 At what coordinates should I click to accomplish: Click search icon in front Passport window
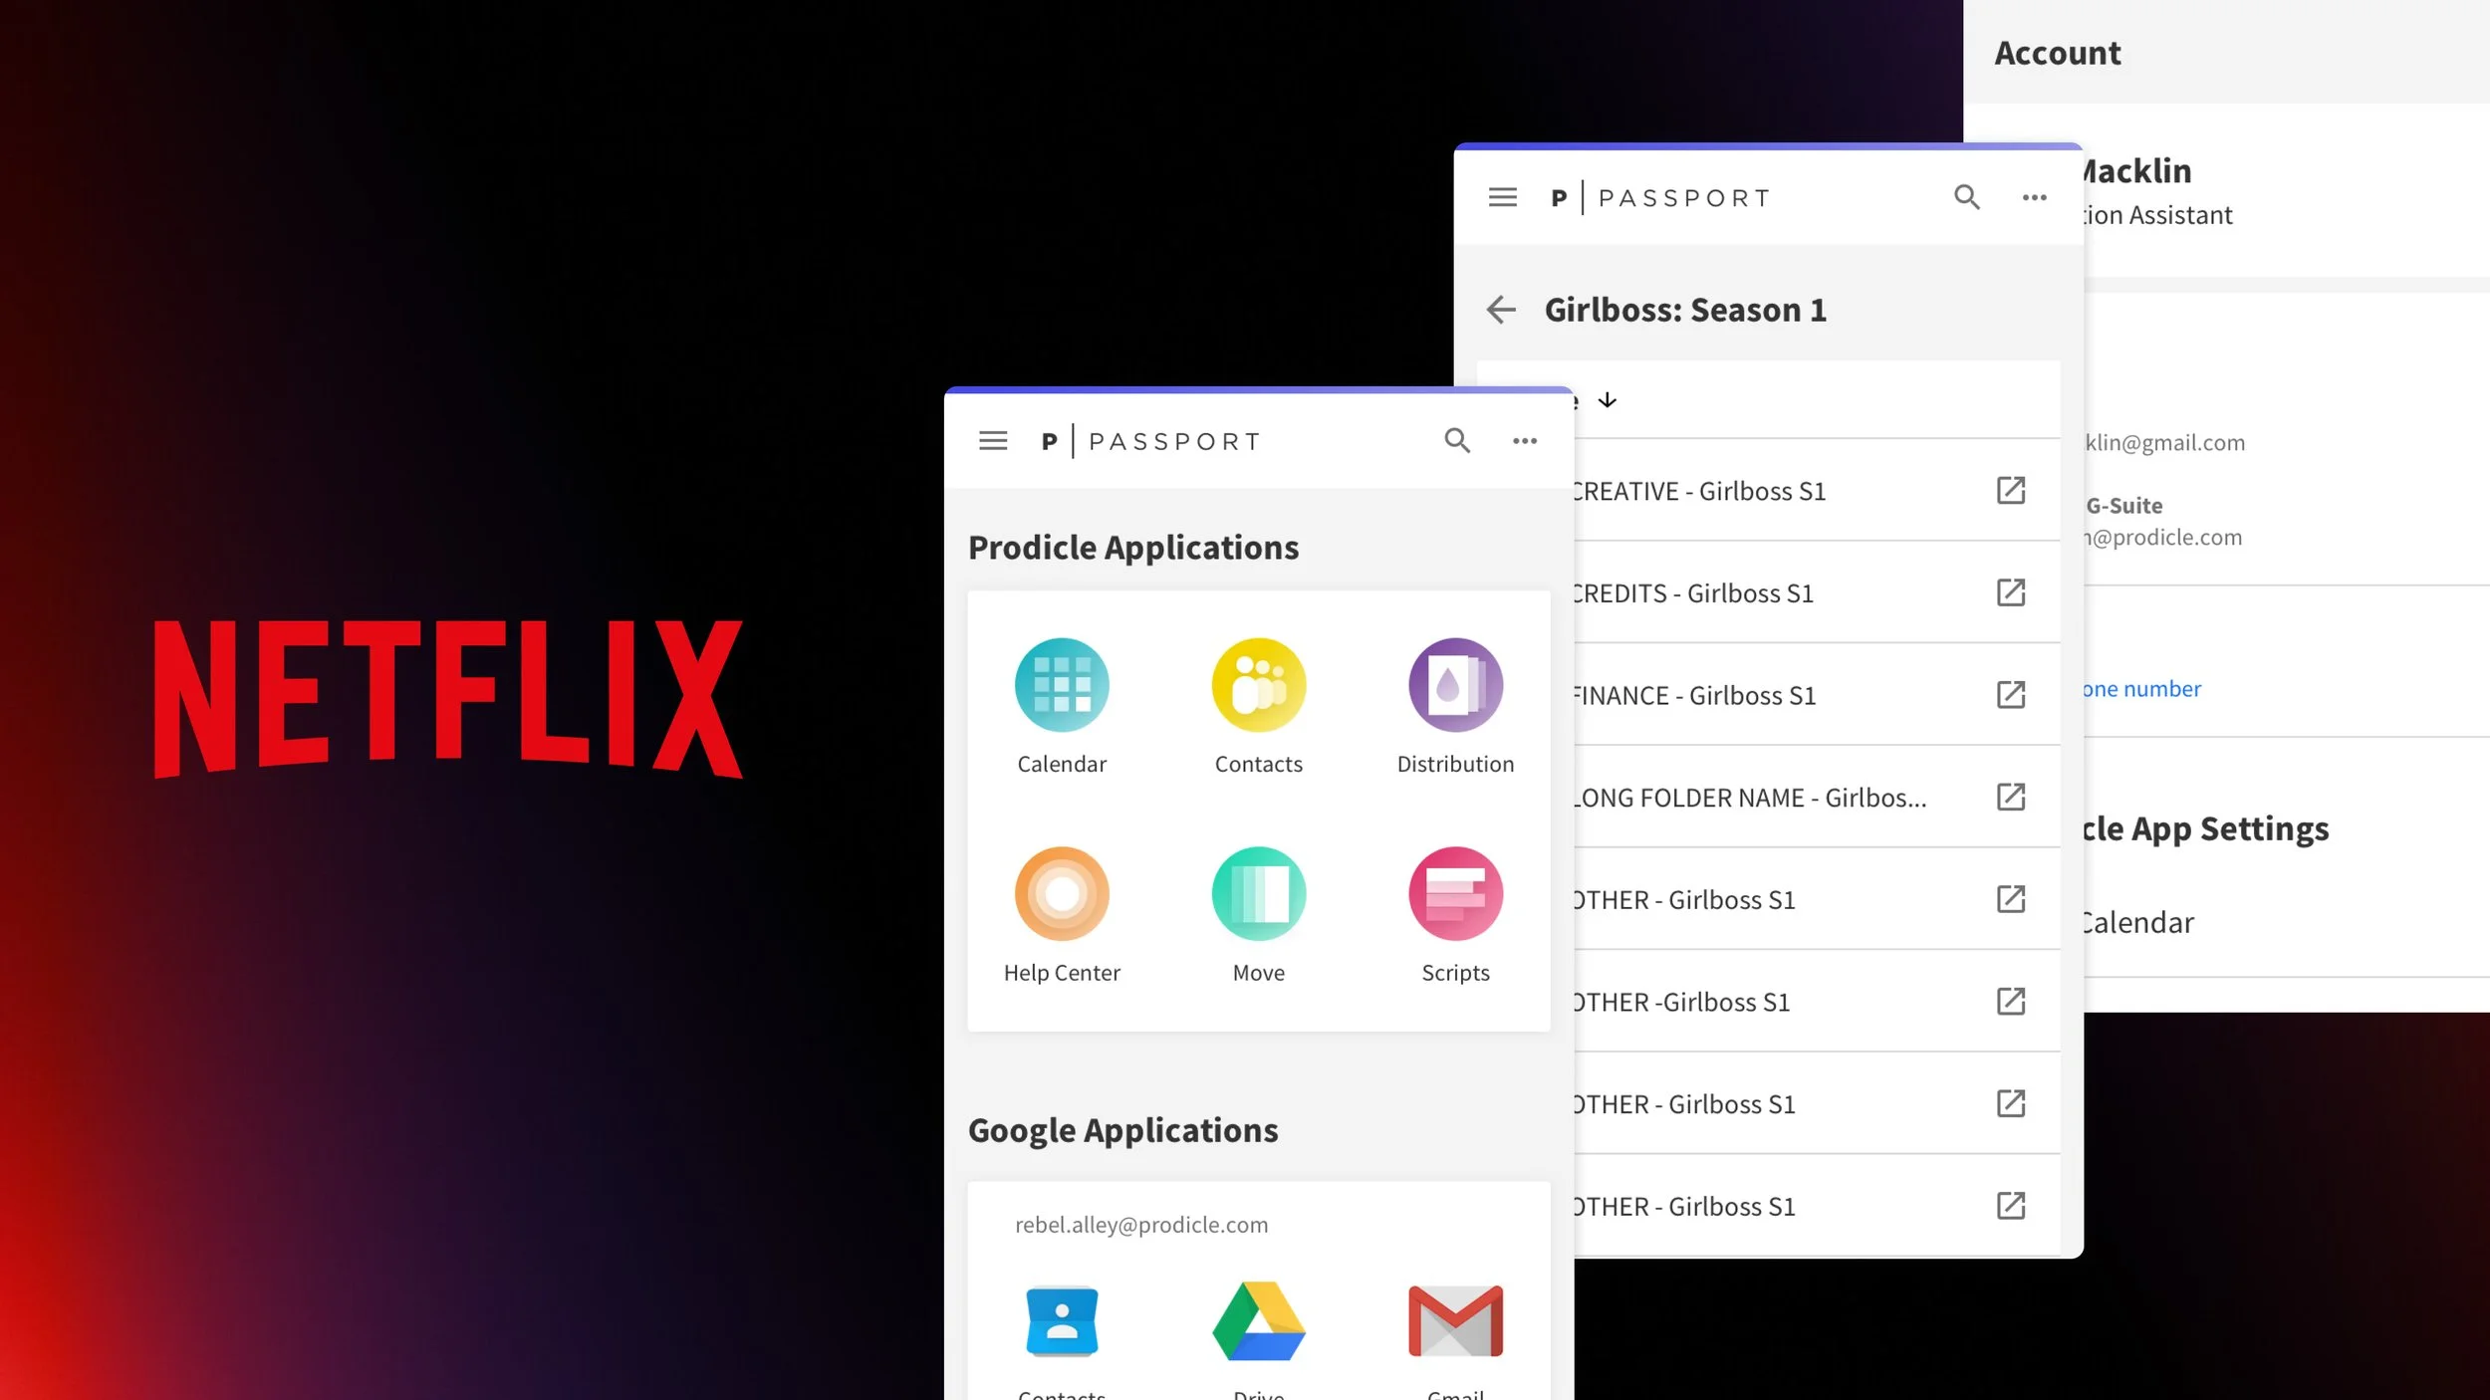point(1457,440)
